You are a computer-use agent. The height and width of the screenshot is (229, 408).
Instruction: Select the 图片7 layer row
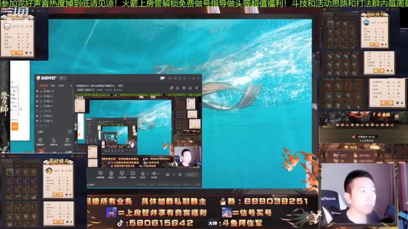point(54,106)
